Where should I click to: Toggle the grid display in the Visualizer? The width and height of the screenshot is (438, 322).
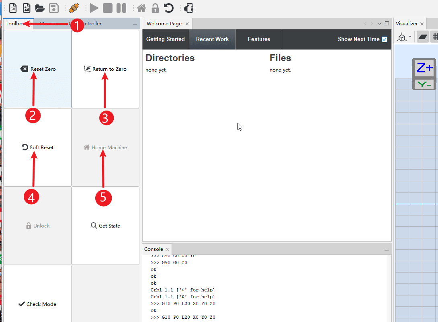point(436,37)
